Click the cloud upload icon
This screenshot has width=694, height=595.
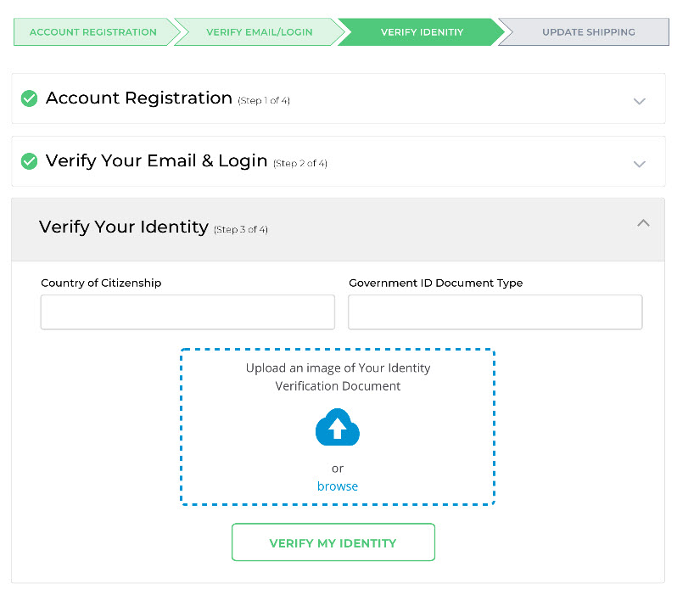[338, 427]
